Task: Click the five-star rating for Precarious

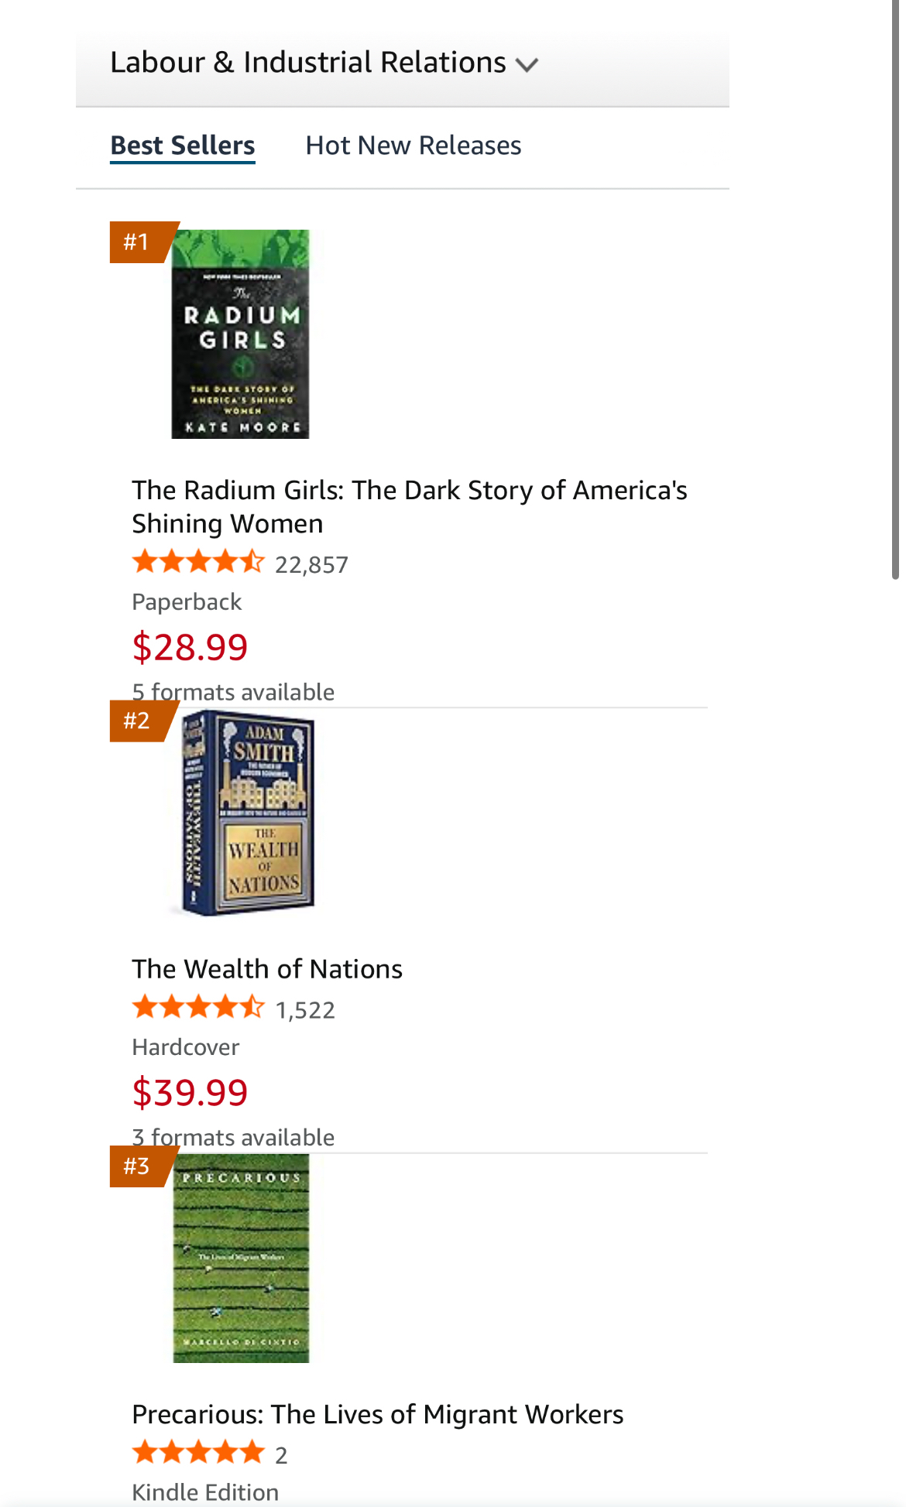Action: click(198, 1453)
